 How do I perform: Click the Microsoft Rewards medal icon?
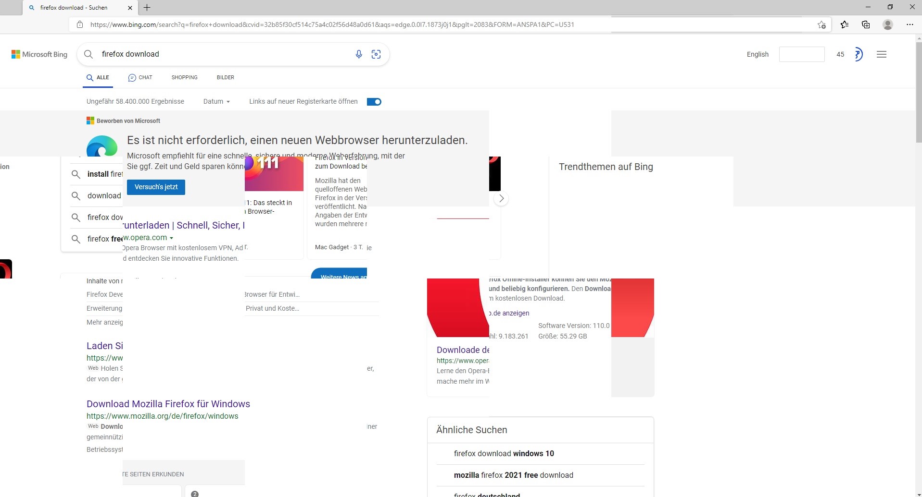pyautogui.click(x=859, y=54)
